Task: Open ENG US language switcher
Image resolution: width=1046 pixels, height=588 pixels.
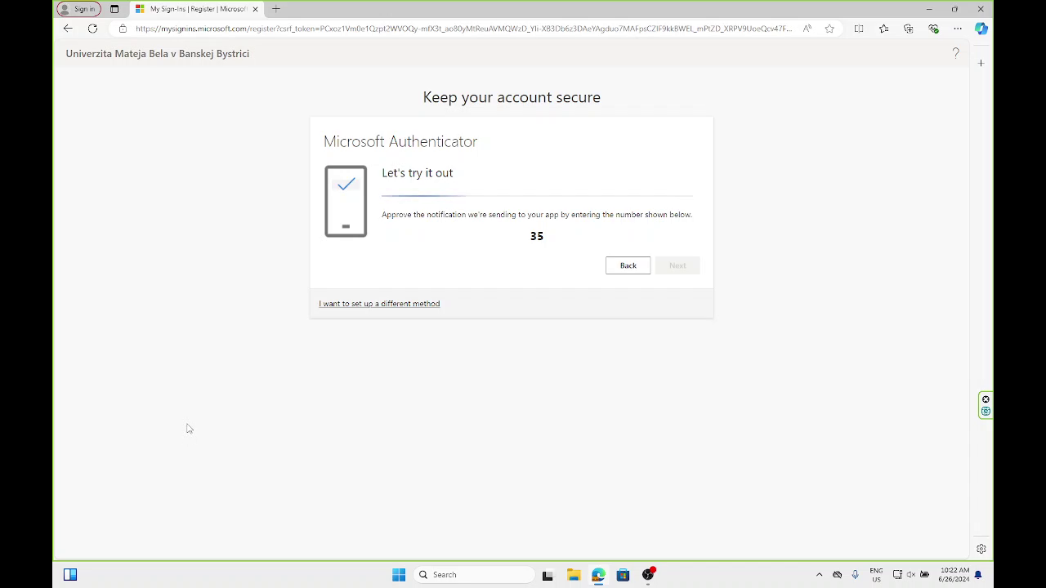Action: point(876,575)
